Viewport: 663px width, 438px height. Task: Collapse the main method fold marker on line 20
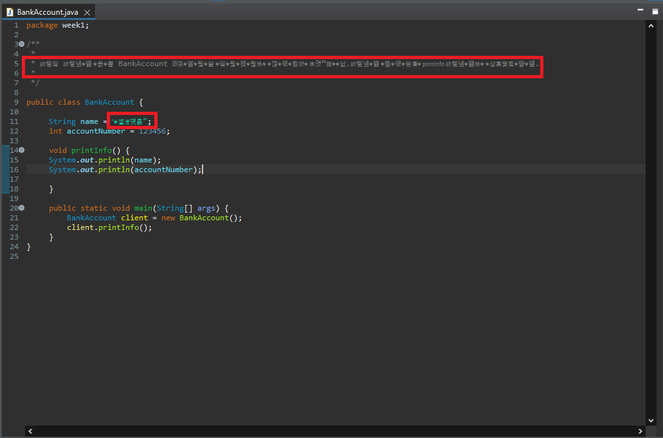coord(22,208)
